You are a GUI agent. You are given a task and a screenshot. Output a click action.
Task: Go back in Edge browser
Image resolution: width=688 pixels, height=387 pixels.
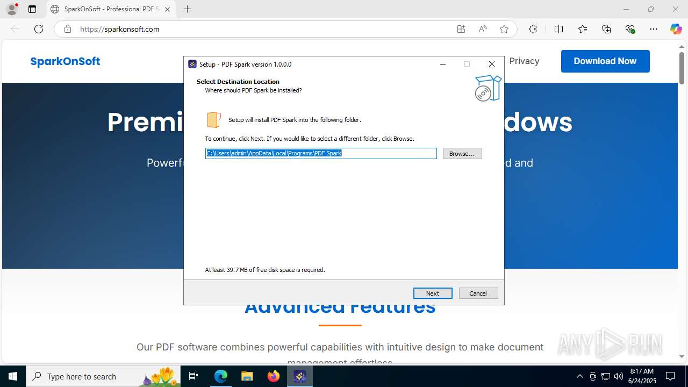pos(15,29)
